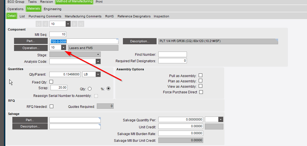Toggle Plan as Assembly checkbox
Image resolution: width=307 pixels, height=146 pixels.
click(x=200, y=80)
